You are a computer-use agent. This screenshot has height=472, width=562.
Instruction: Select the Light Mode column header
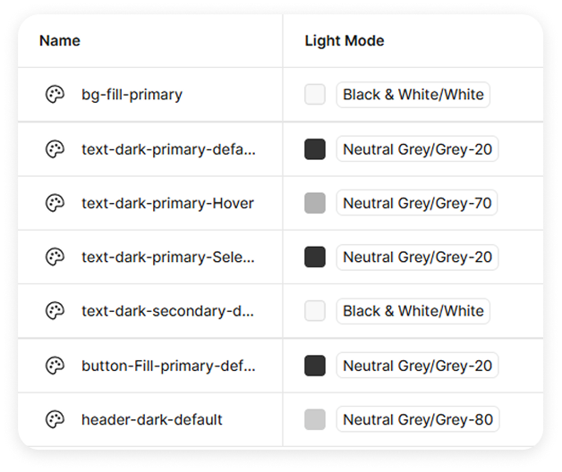345,40
